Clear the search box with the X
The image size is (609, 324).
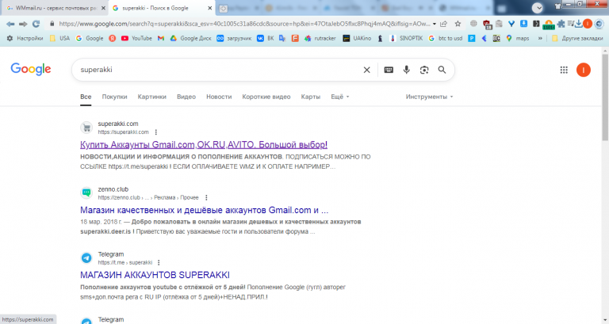[366, 70]
